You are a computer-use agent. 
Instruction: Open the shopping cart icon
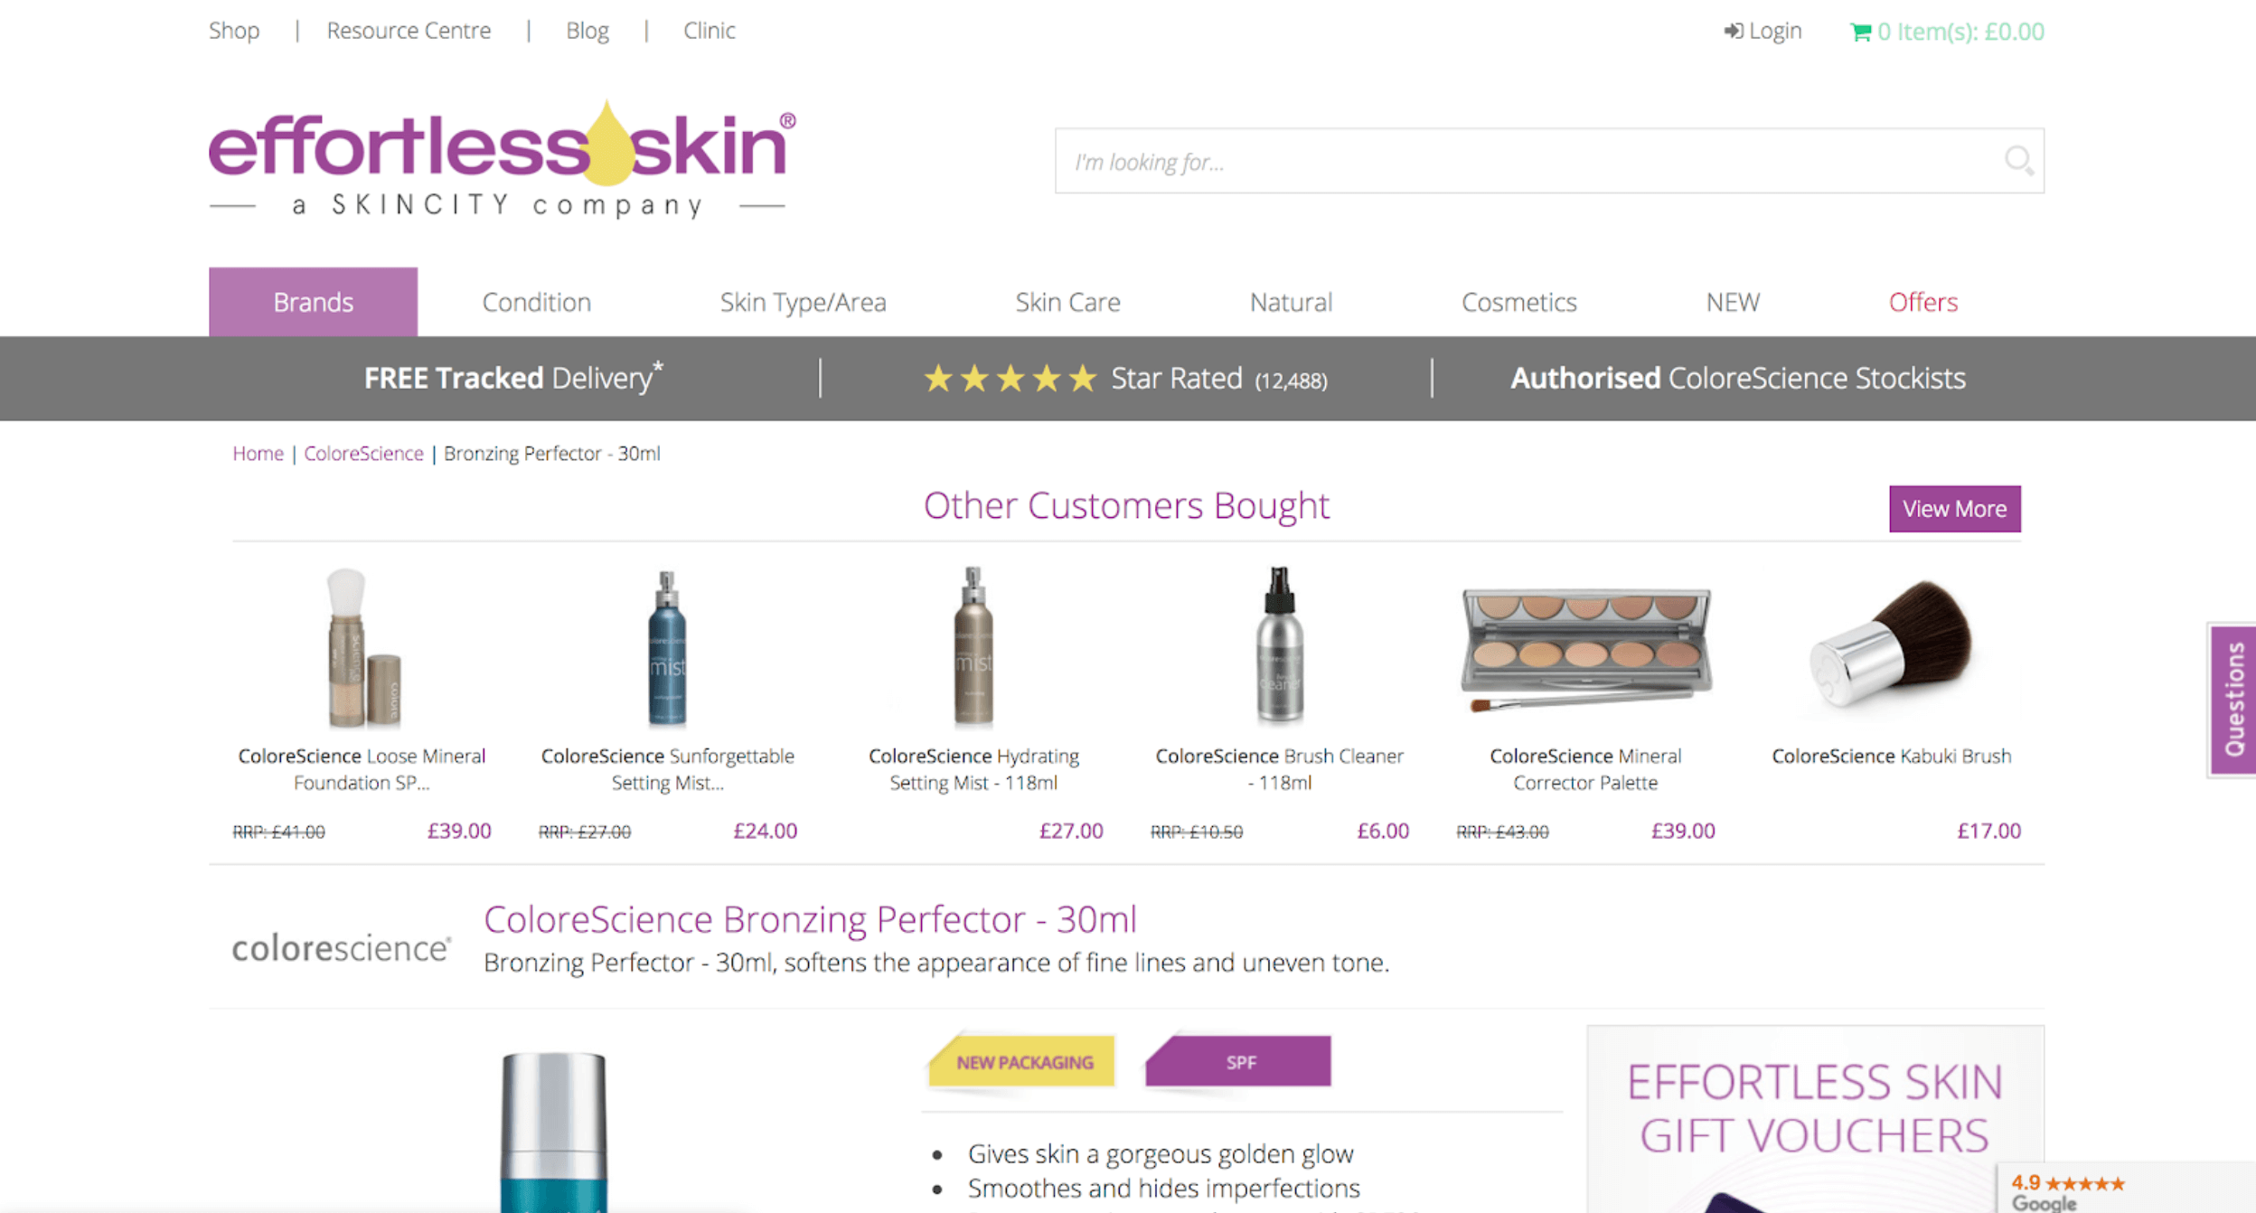(x=1860, y=32)
